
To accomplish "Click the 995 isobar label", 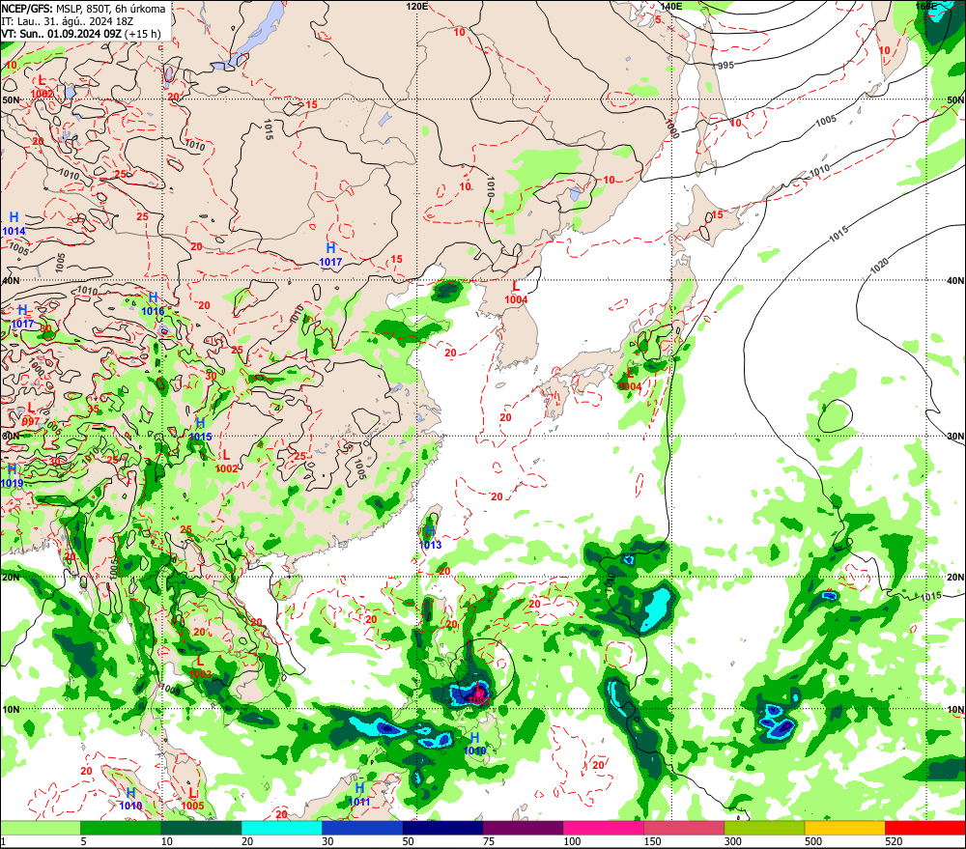I will 725,66.
